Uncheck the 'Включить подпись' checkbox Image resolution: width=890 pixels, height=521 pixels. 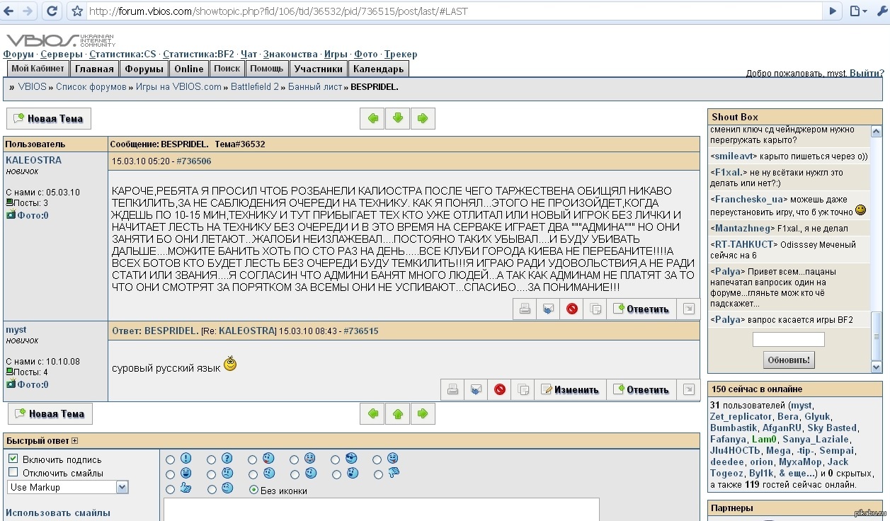pyautogui.click(x=13, y=459)
